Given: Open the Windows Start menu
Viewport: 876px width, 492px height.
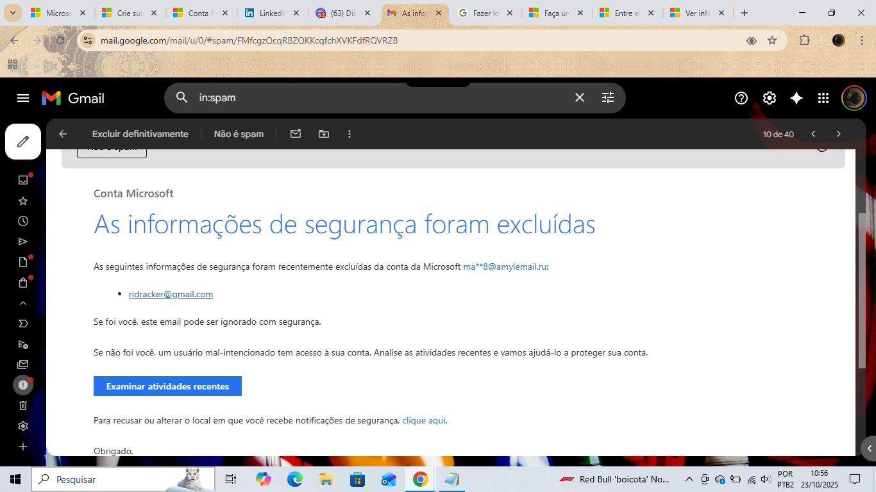Looking at the screenshot, I should click(x=15, y=479).
